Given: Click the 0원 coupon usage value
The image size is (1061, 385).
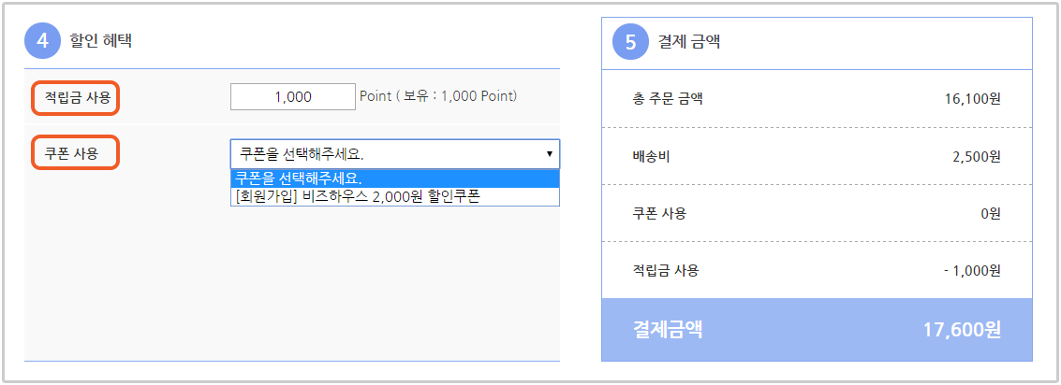Looking at the screenshot, I should click(x=990, y=213).
